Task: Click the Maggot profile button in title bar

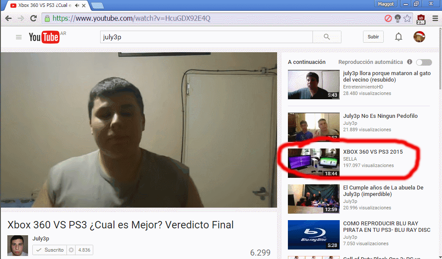Action: pos(386,3)
